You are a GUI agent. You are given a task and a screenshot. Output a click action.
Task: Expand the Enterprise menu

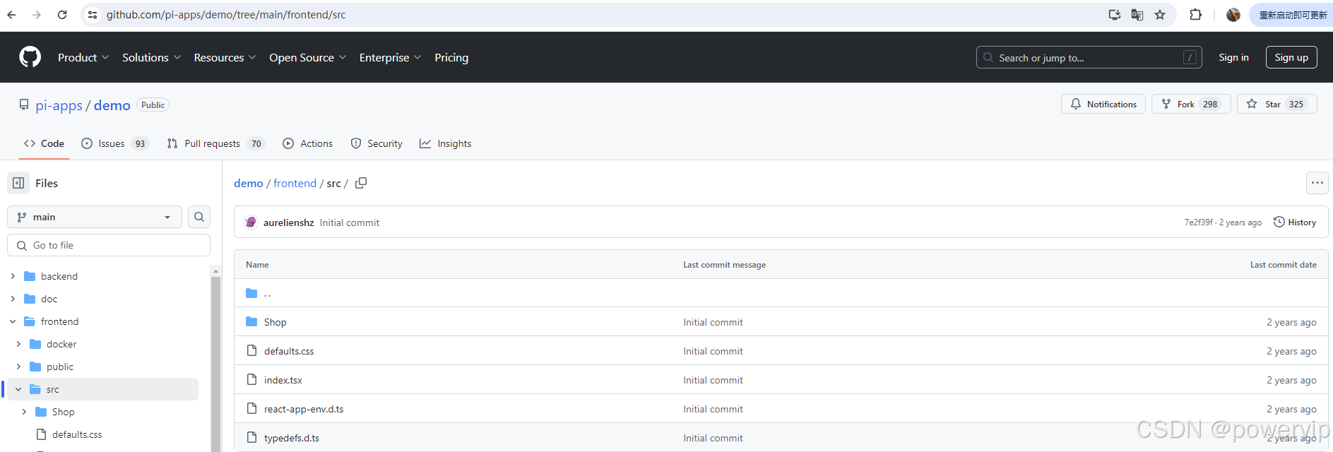(x=390, y=57)
